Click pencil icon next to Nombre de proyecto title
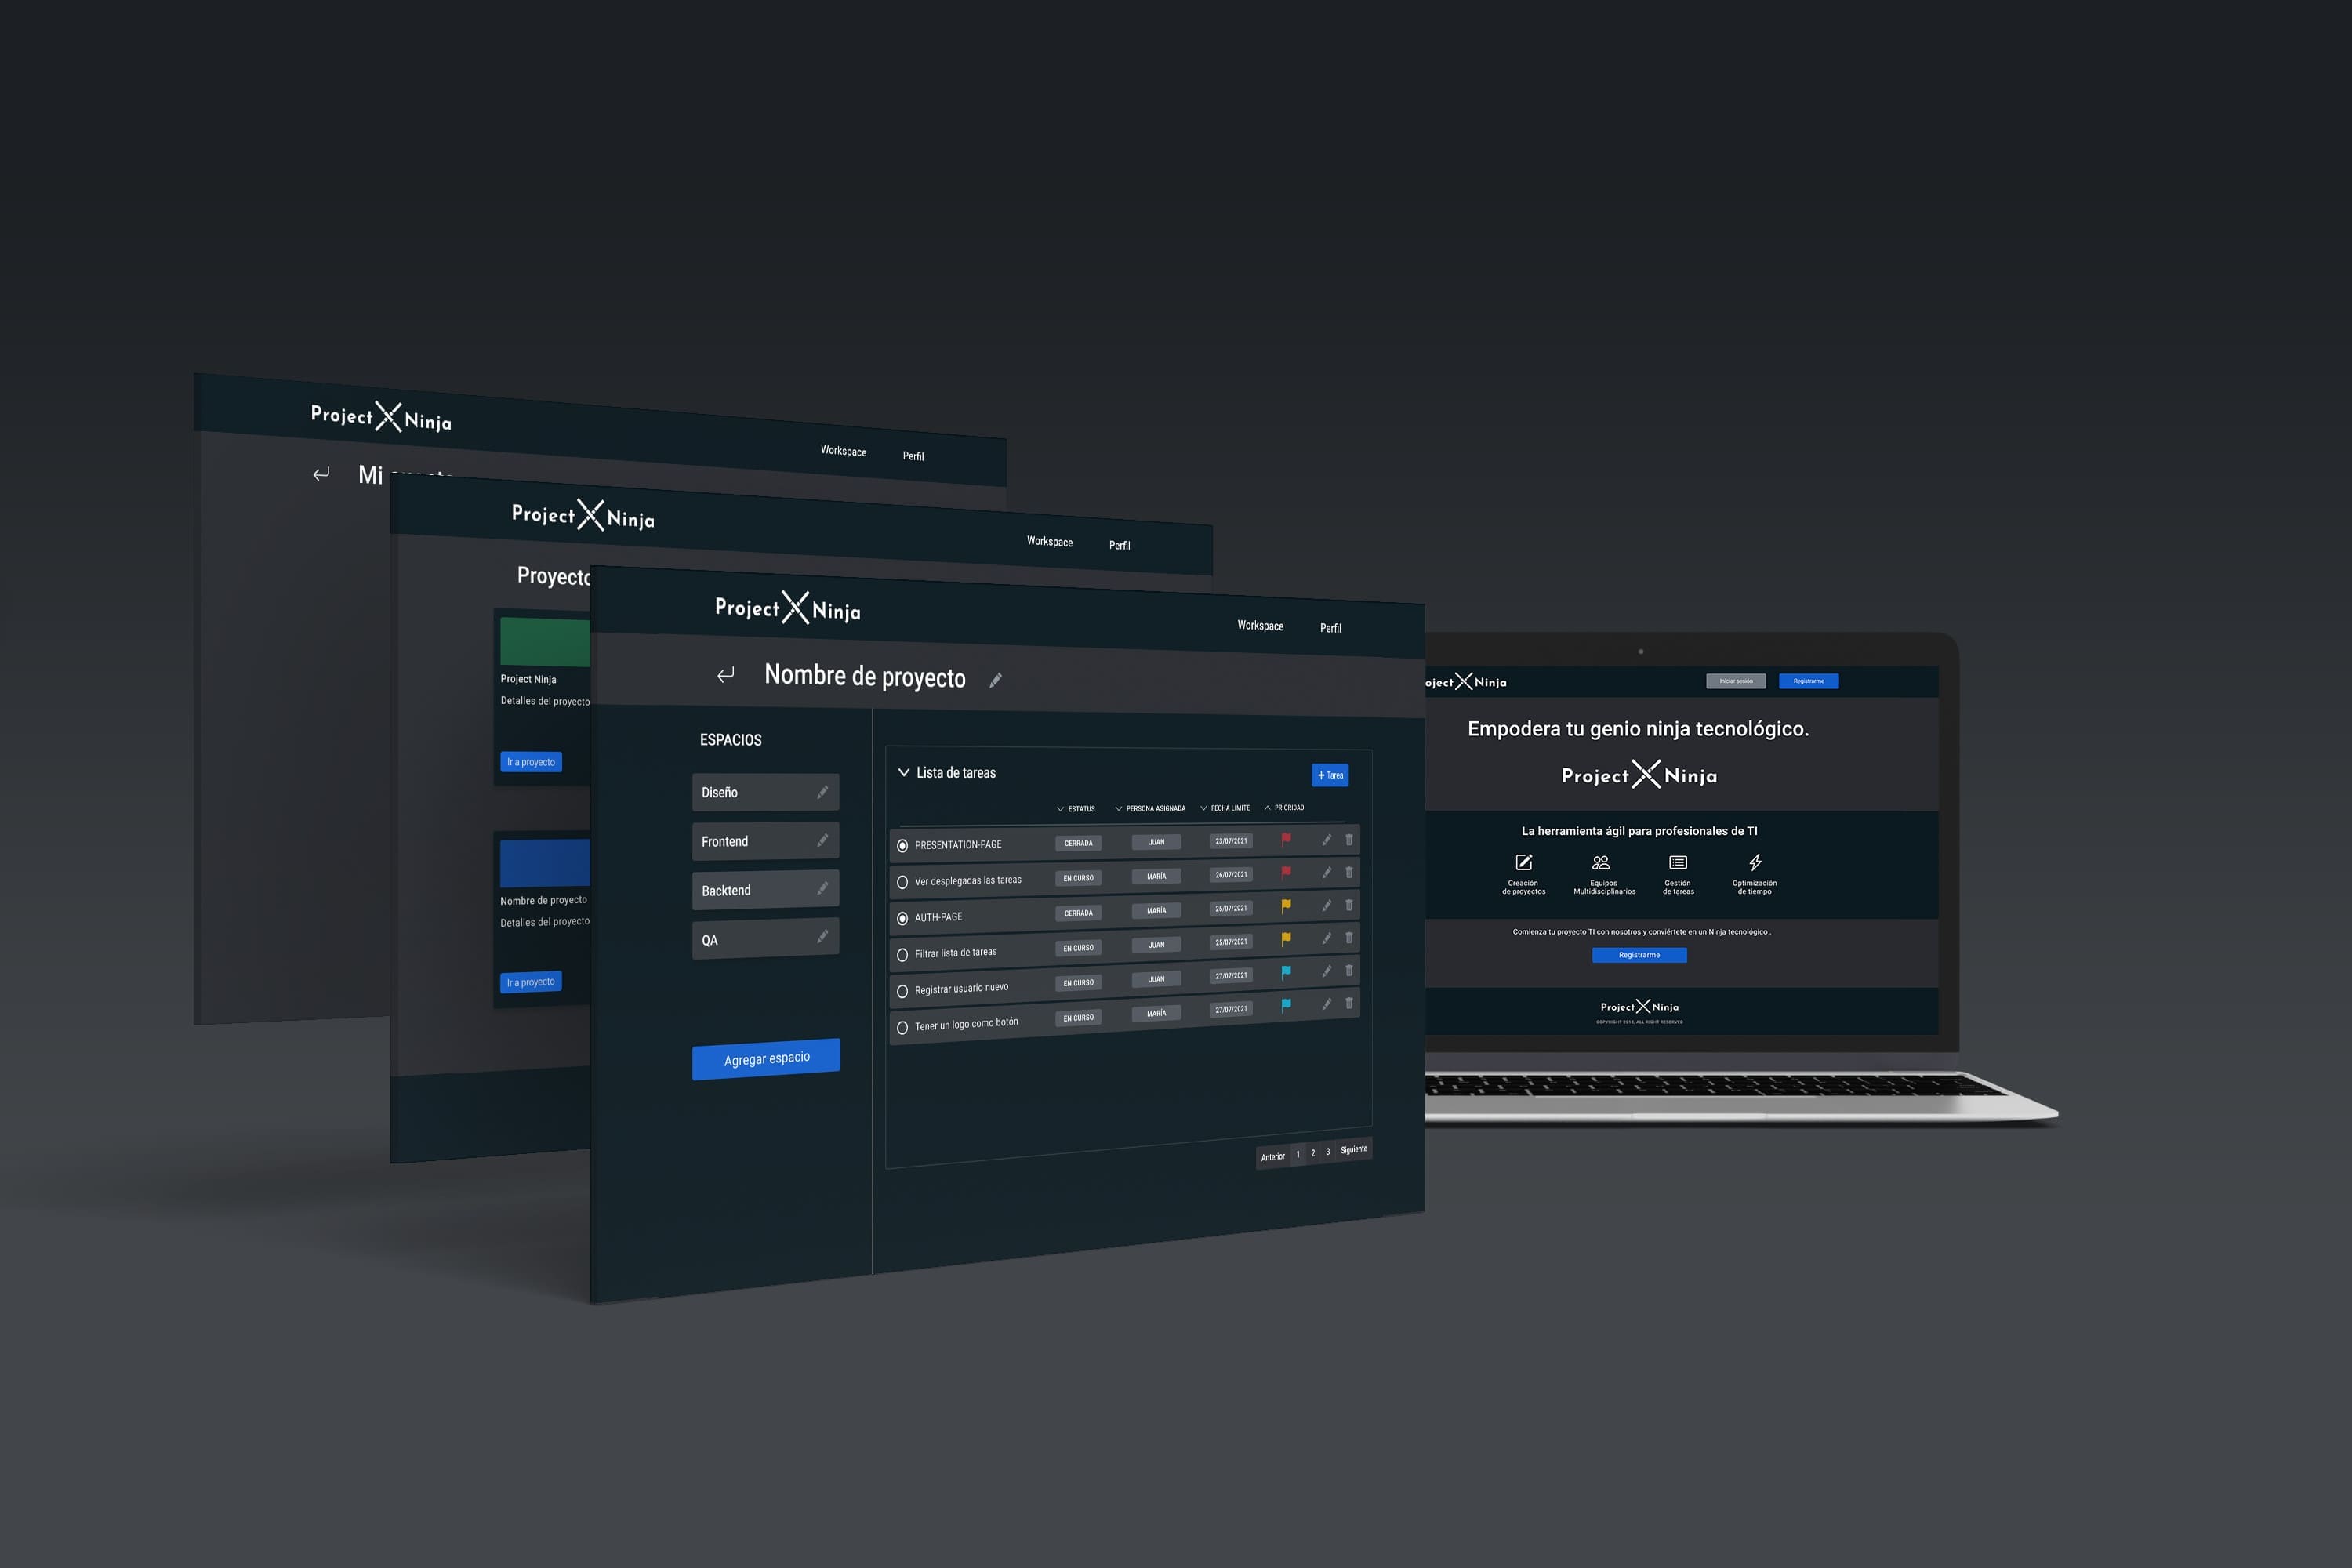 click(x=995, y=680)
